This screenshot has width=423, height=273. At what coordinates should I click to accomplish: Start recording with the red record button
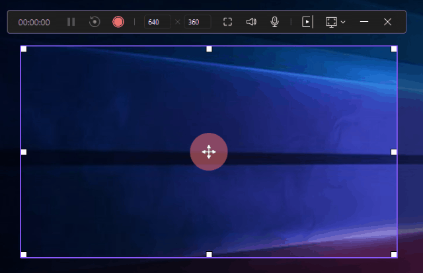click(118, 22)
